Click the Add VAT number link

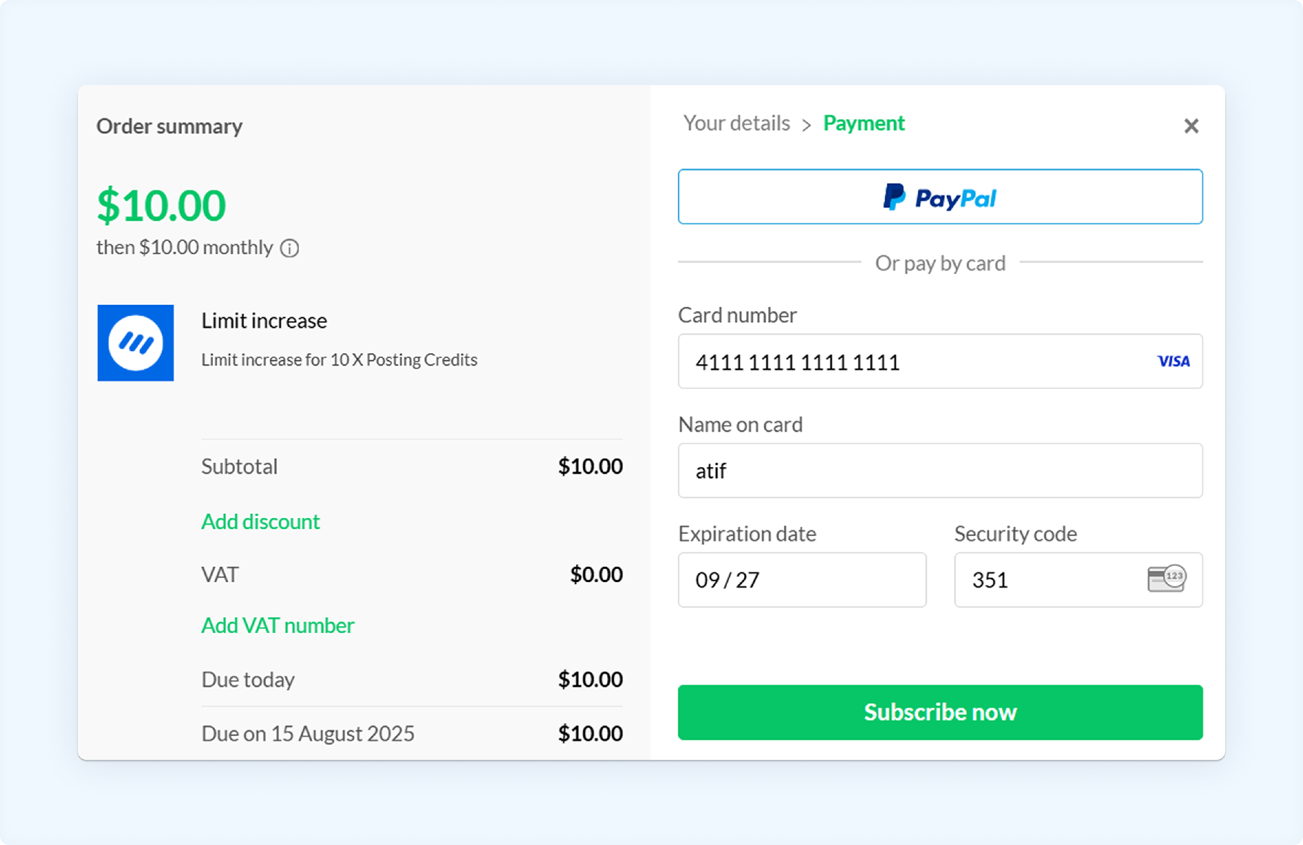pyautogui.click(x=278, y=625)
